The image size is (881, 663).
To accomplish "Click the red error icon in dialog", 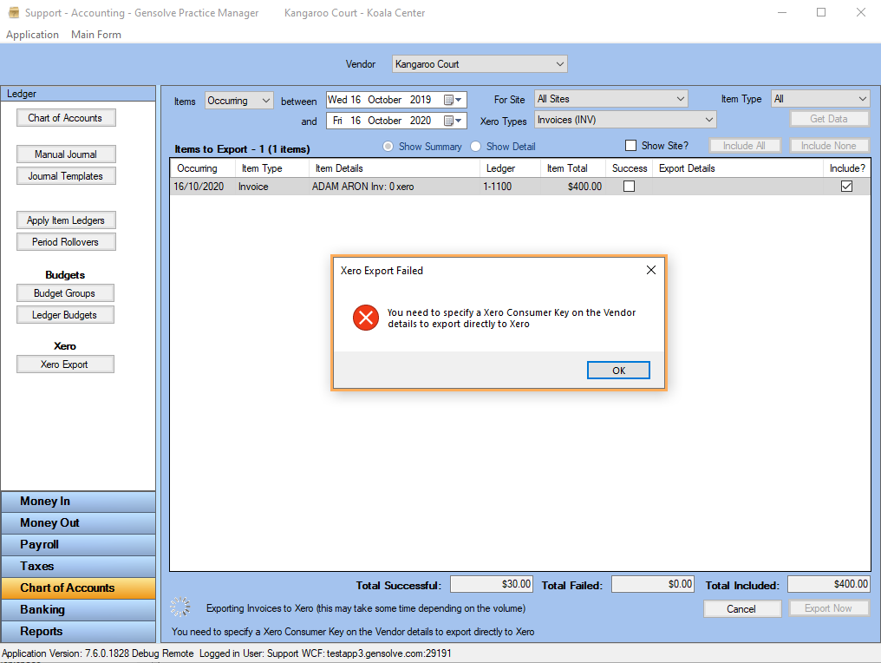I will [x=366, y=318].
